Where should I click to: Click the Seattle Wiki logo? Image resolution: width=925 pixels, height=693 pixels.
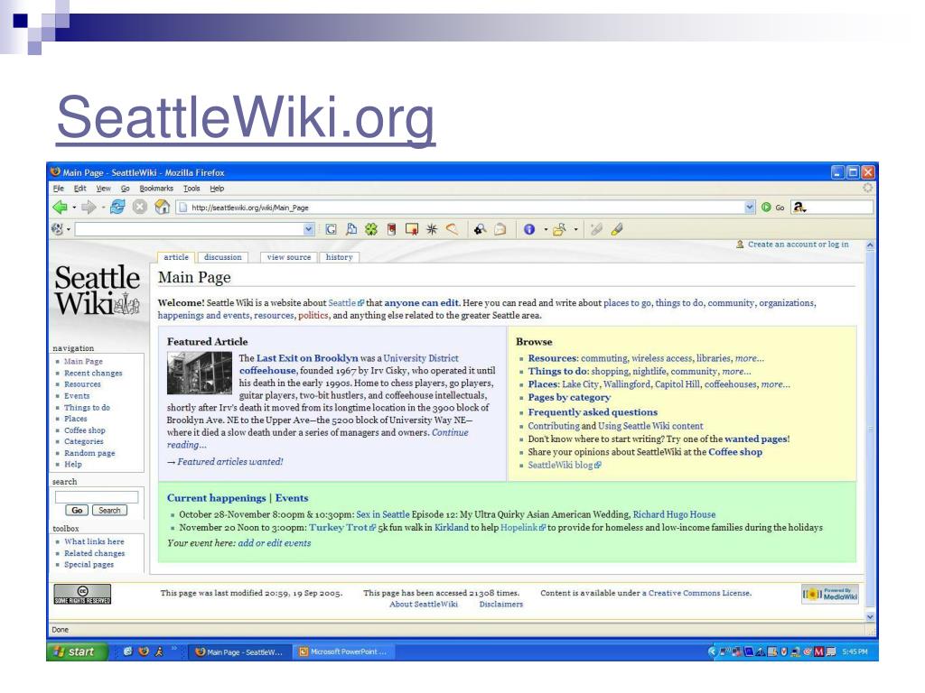coord(98,291)
